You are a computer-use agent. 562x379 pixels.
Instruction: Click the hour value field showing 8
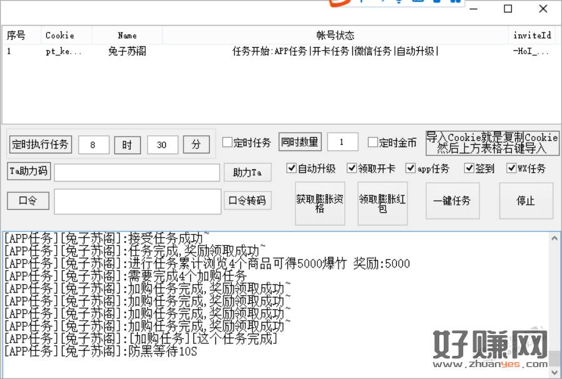point(94,145)
